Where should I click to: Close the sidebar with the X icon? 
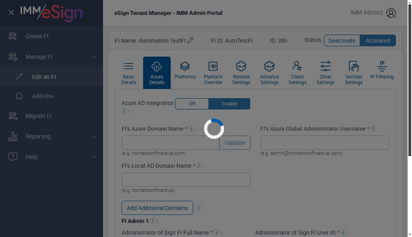11,12
